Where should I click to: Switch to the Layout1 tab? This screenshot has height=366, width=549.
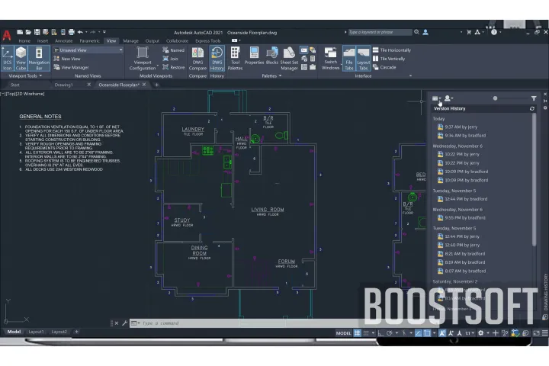pos(36,332)
